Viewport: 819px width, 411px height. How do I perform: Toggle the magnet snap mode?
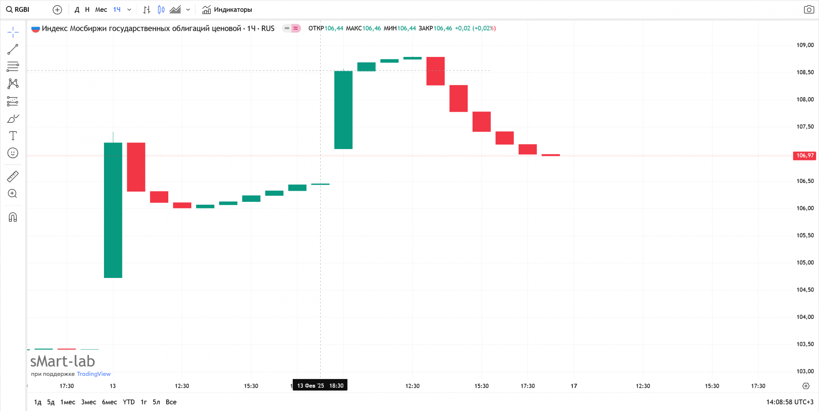pos(13,217)
